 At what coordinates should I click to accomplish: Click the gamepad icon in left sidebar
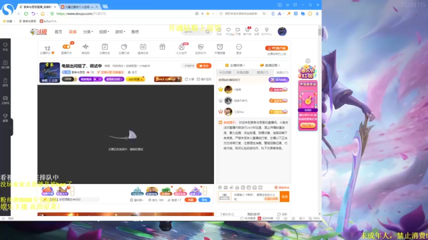click(x=5, y=98)
